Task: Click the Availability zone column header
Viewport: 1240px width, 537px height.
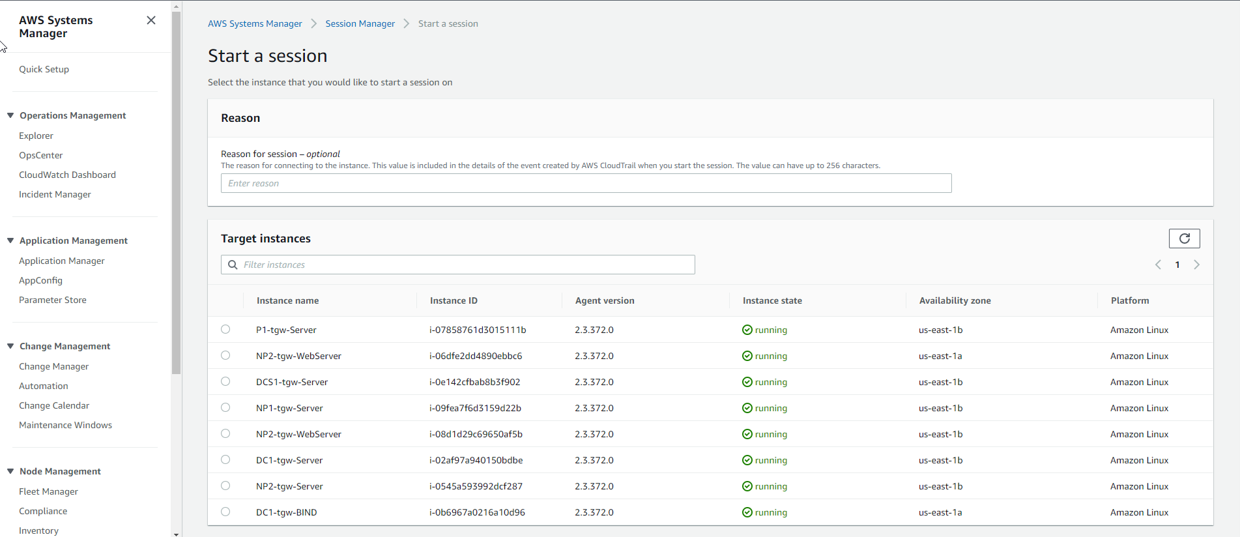Action: 955,300
